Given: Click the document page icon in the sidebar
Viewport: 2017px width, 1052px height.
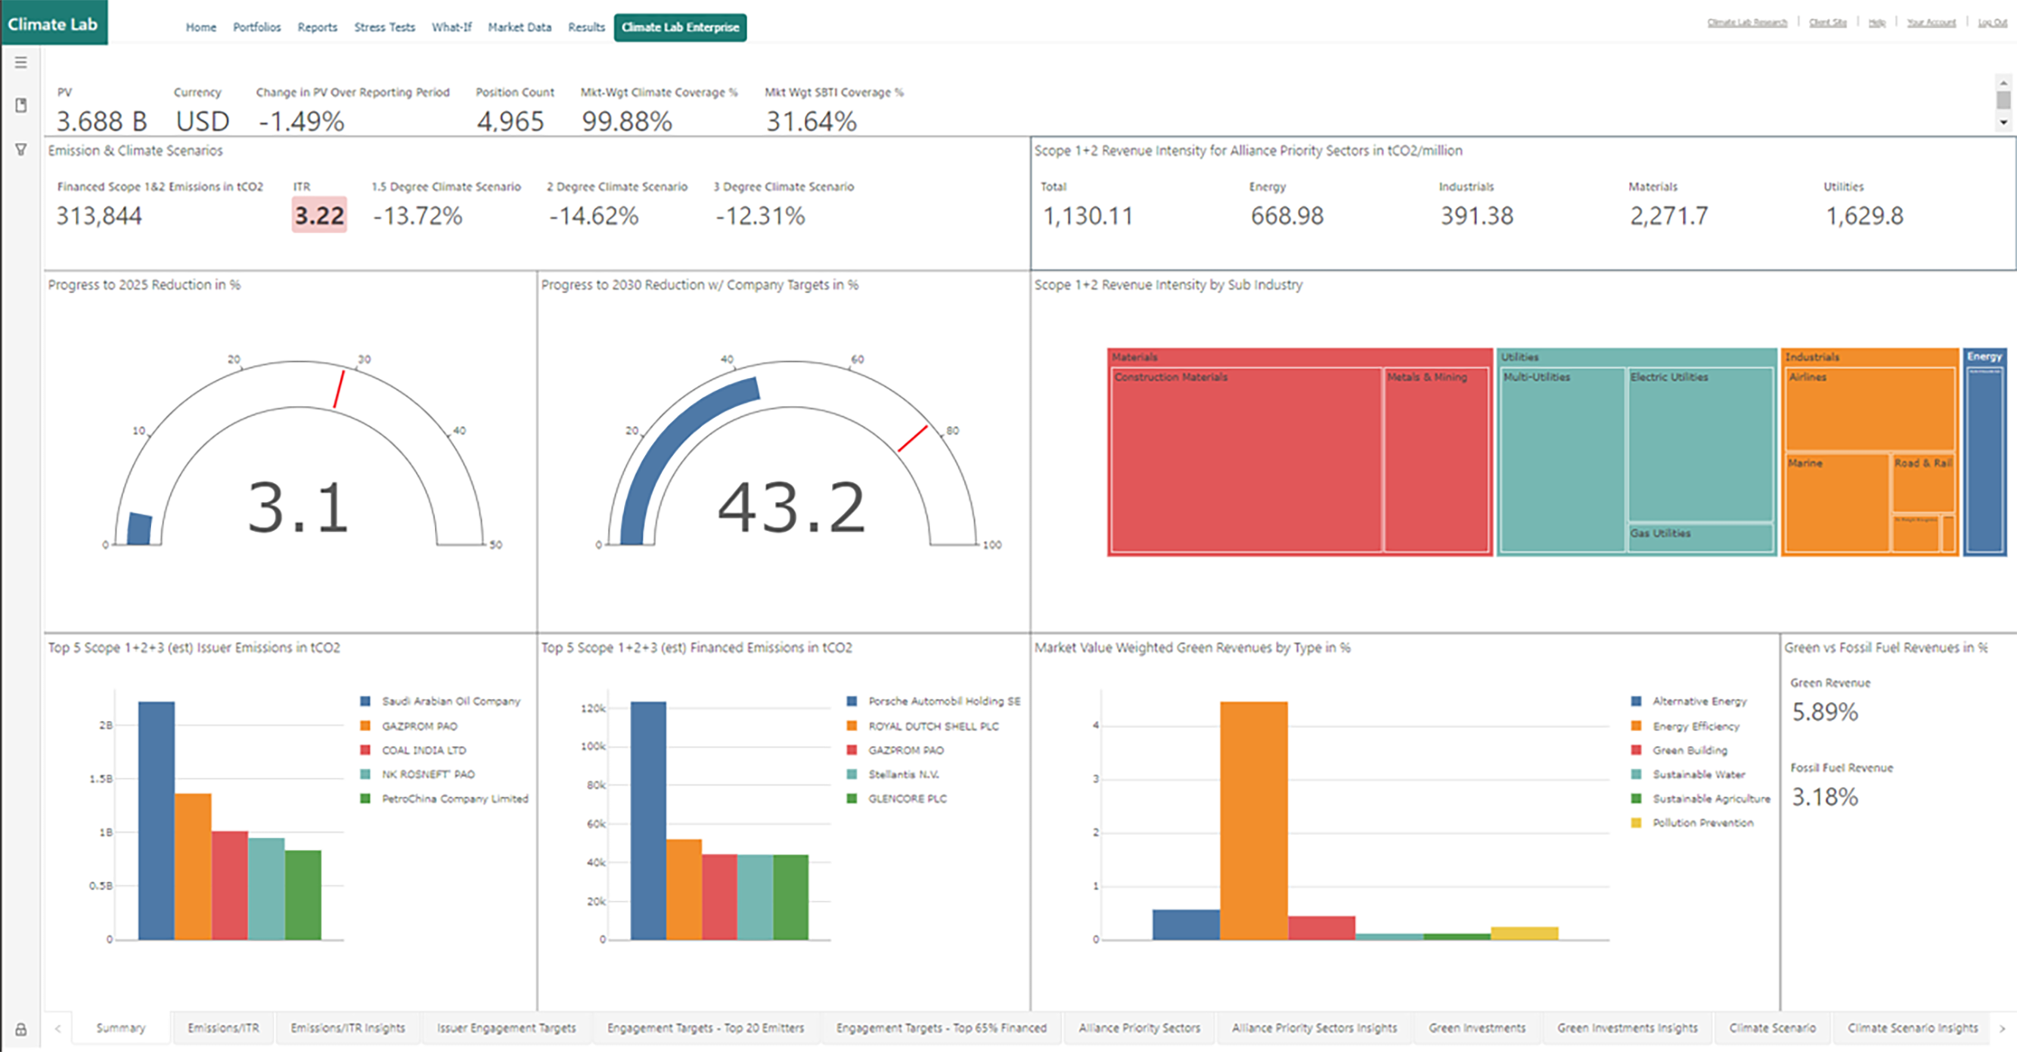Looking at the screenshot, I should (21, 105).
